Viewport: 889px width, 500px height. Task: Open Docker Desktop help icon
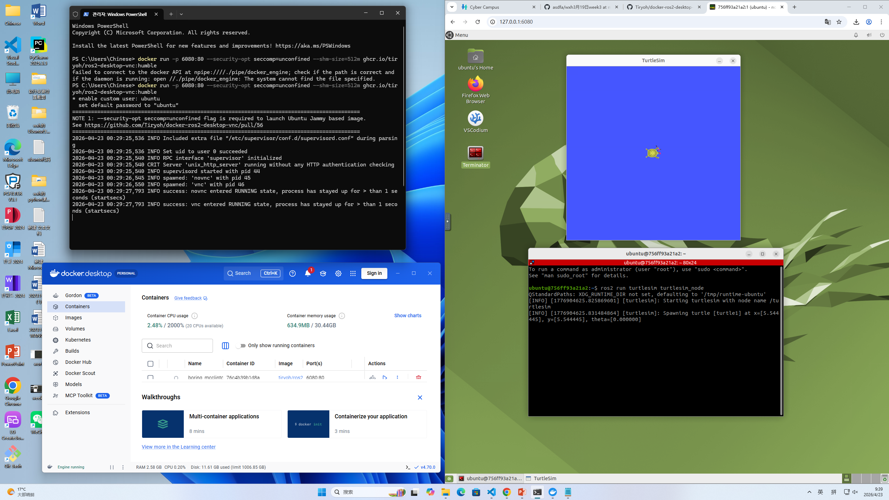pos(293,273)
